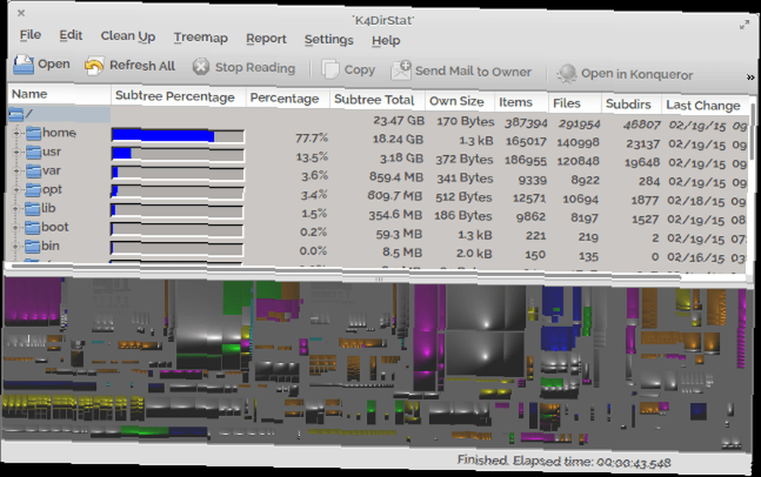Viewport: 761px width, 477px height.
Task: Click the Finished elapsed time status text
Action: [x=564, y=461]
